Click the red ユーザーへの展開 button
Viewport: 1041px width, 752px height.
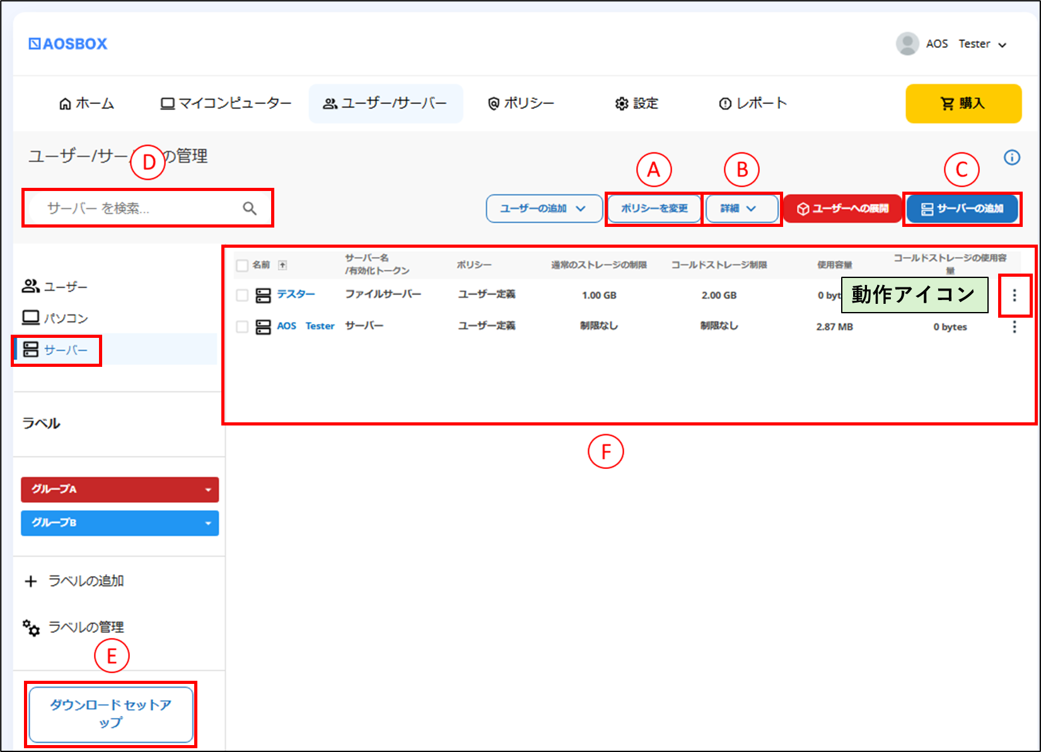[843, 209]
